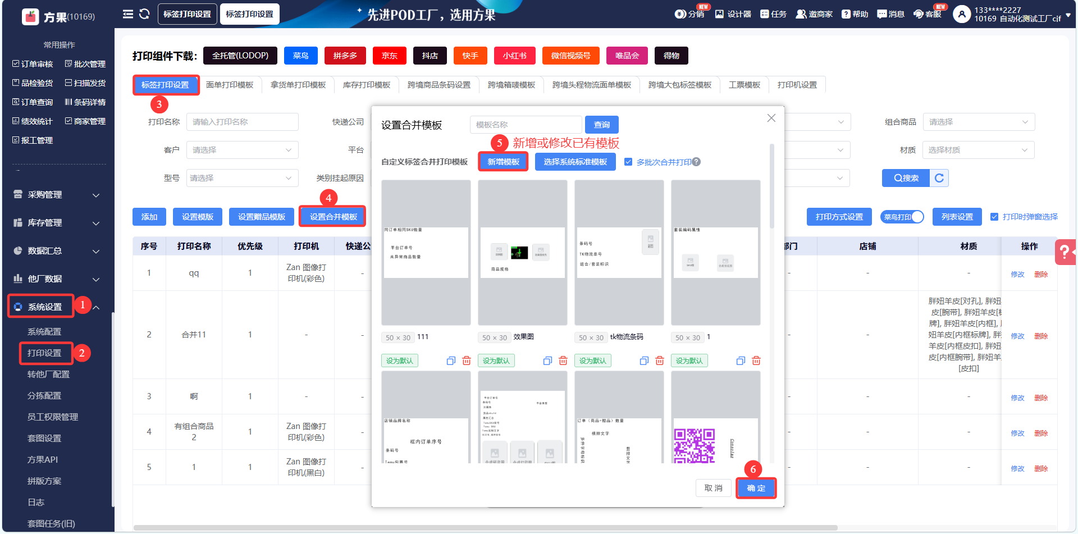Viewport: 1078px width, 534px height.
Task: Open 扫描发货 shortcut in sidebar
Action: [x=85, y=83]
